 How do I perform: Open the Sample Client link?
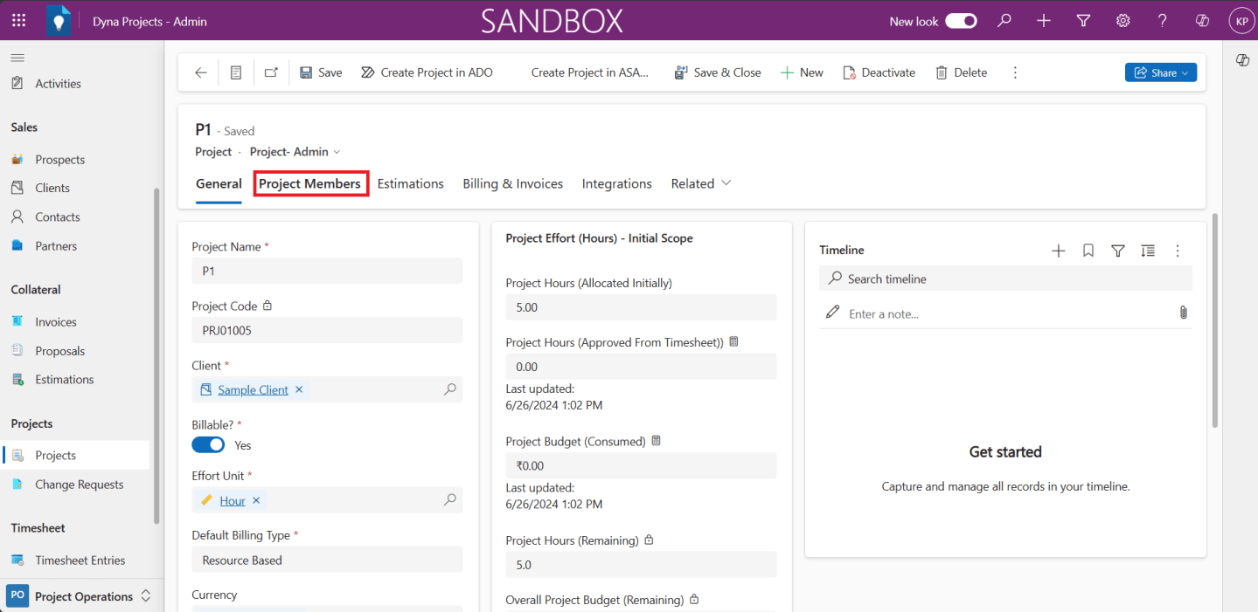253,390
